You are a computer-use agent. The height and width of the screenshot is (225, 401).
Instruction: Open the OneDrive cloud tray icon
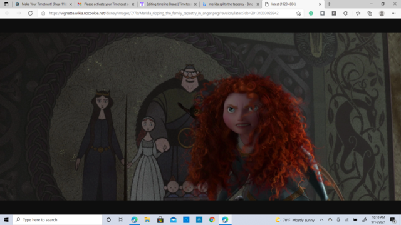330,220
